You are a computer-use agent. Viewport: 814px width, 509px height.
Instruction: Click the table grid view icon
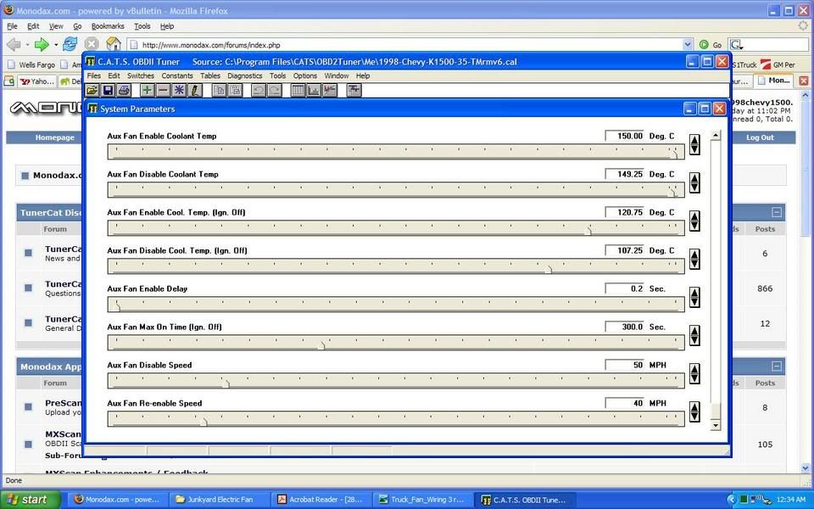point(298,91)
